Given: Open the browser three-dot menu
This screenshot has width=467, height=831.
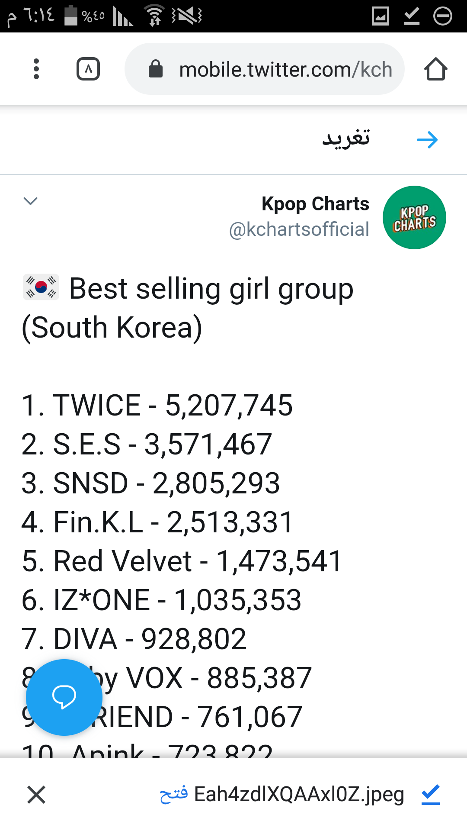Looking at the screenshot, I should pos(36,69).
